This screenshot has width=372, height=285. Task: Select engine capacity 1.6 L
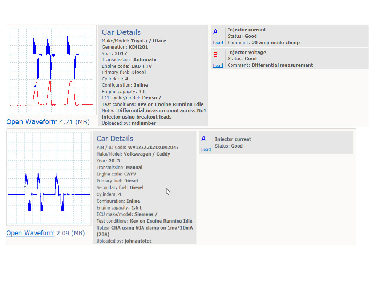click(x=137, y=208)
